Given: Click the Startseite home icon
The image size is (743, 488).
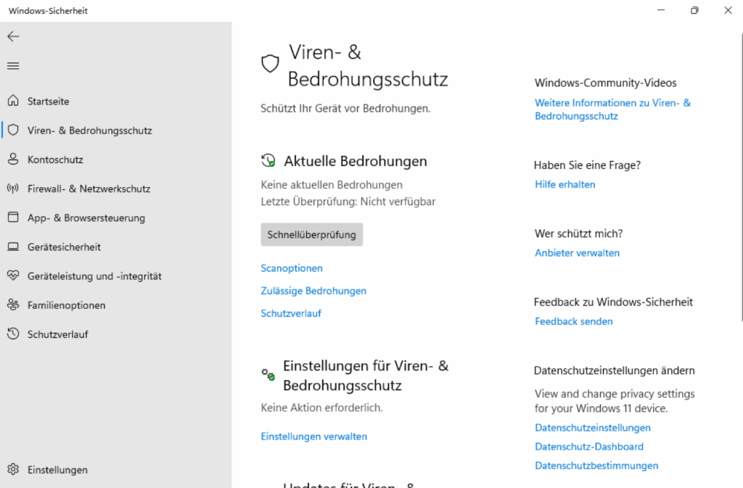Looking at the screenshot, I should [x=13, y=102].
